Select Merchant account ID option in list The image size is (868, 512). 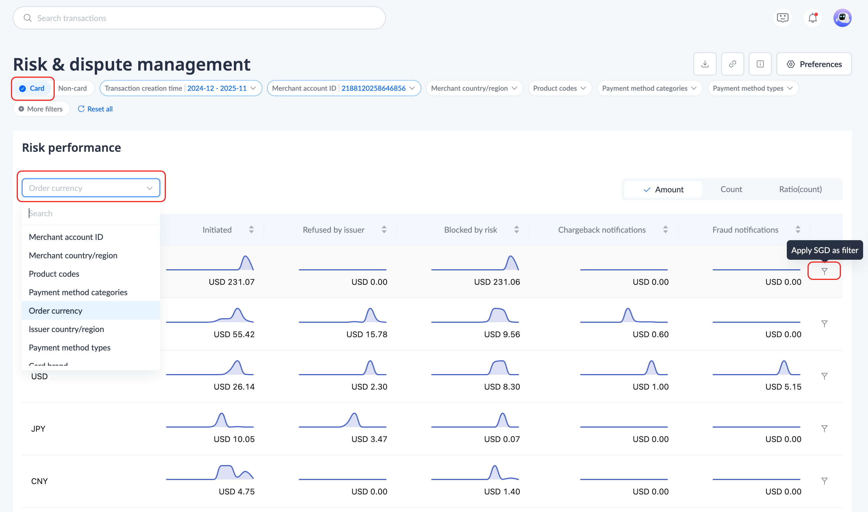(66, 237)
